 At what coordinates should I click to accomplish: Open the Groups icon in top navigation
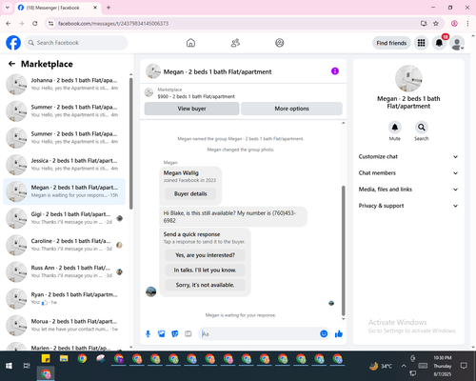pos(280,43)
